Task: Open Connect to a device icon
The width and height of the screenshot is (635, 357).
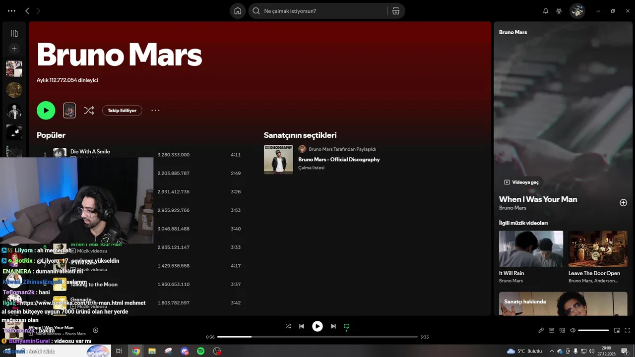Action: click(562, 330)
